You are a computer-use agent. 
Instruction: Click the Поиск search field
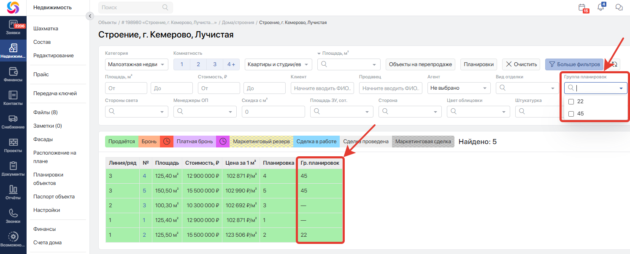coord(132,8)
